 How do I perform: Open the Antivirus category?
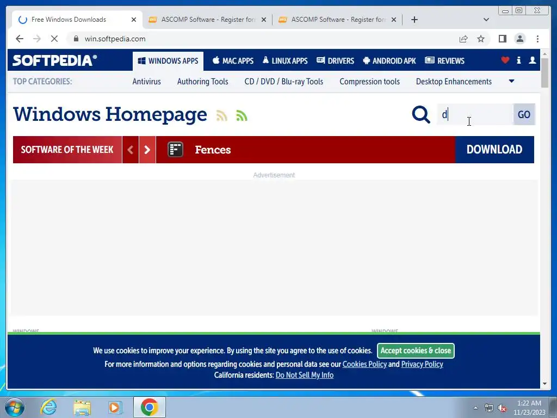147,82
